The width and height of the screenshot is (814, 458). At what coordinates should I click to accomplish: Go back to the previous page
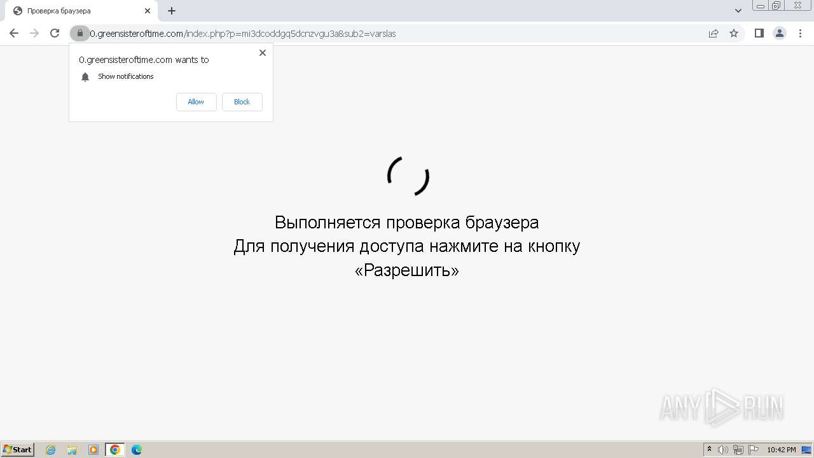(x=14, y=33)
